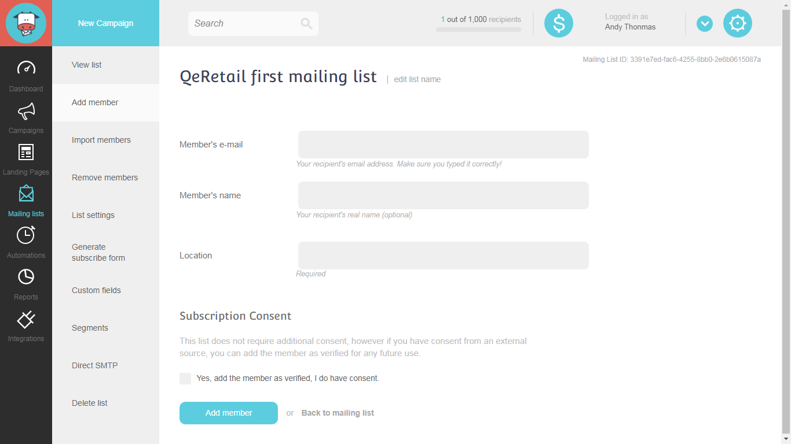Image resolution: width=791 pixels, height=444 pixels.
Task: Open Automations clock icon
Action: point(26,235)
